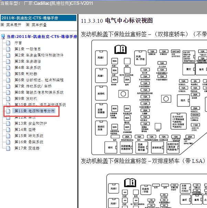Viewport: 207px width, 208px height.
Task: Open 第2章 车身金属构件和装饰件 chapter
Action: pyautogui.click(x=39, y=55)
